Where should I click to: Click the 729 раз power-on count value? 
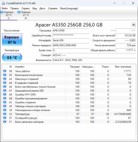coord(126,45)
